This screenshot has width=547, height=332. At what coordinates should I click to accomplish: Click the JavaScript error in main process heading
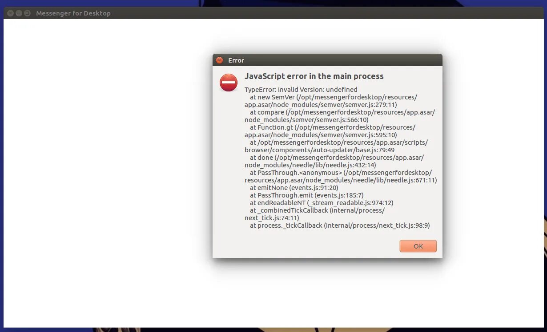(314, 76)
